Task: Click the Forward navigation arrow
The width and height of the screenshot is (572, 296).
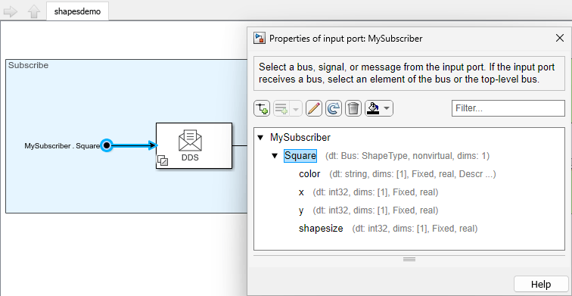Action: pyautogui.click(x=11, y=11)
